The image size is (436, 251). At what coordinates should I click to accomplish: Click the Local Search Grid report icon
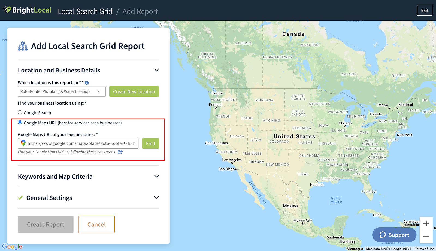tap(23, 46)
